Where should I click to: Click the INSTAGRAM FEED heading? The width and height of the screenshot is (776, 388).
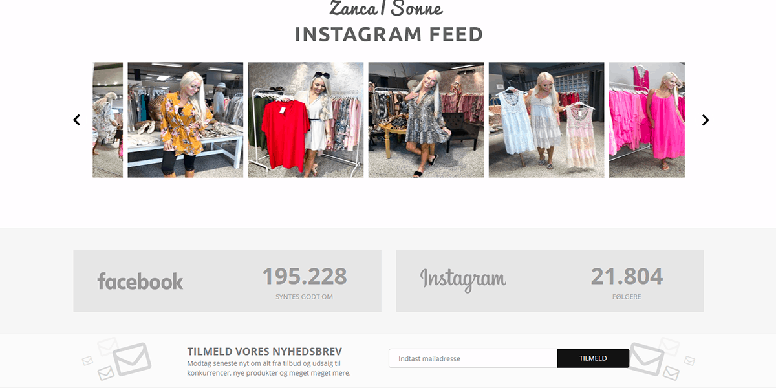point(389,34)
